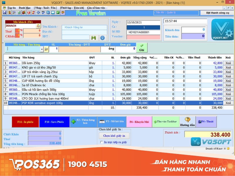Click the green refresh document toolbar icon
235x176 pixels.
coord(19,13)
